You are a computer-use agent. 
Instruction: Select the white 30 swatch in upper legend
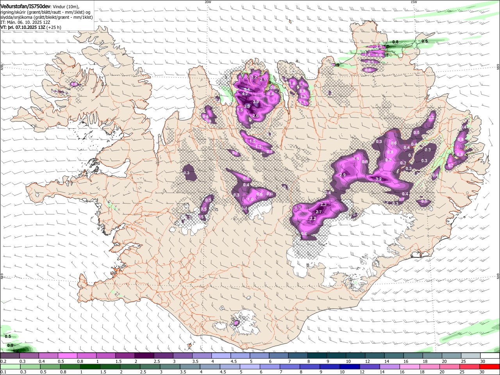(x=490, y=355)
